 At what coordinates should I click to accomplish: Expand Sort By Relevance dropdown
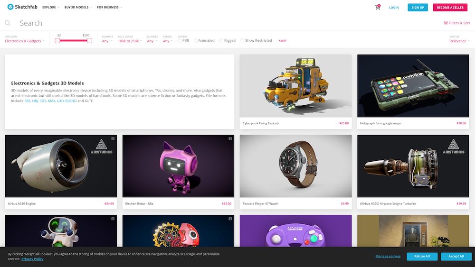[x=459, y=41]
